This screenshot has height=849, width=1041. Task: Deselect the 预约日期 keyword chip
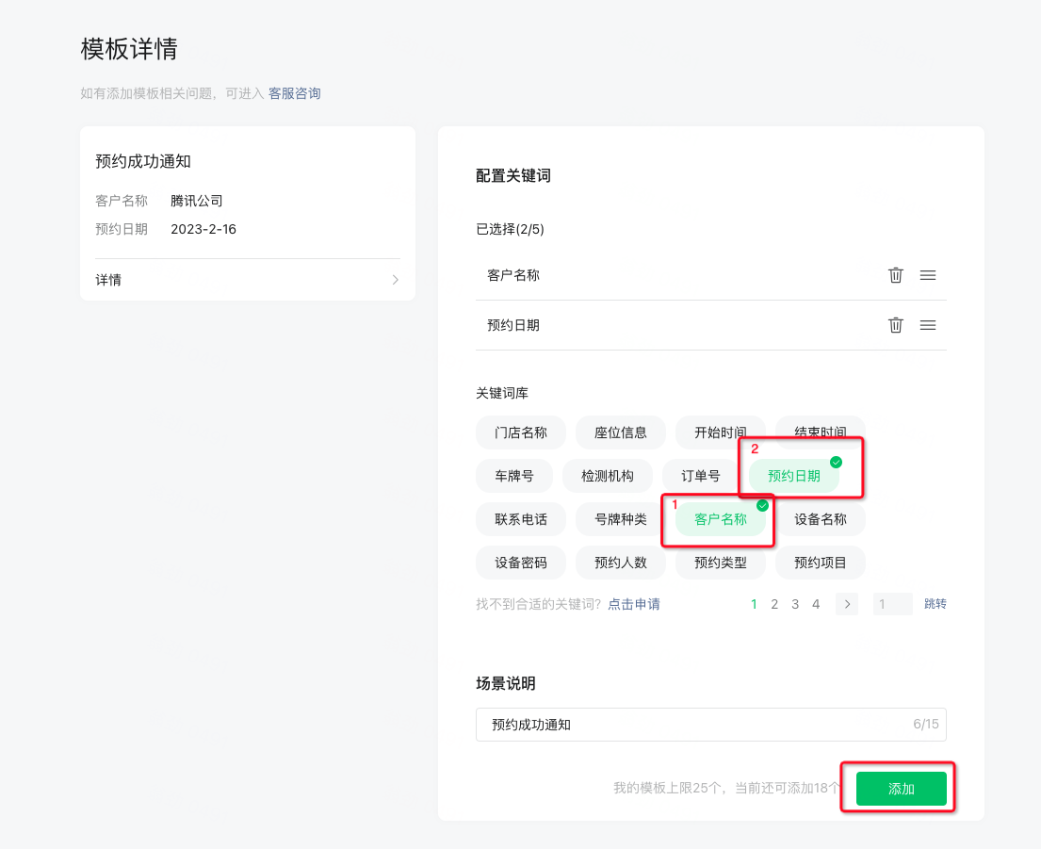click(794, 476)
